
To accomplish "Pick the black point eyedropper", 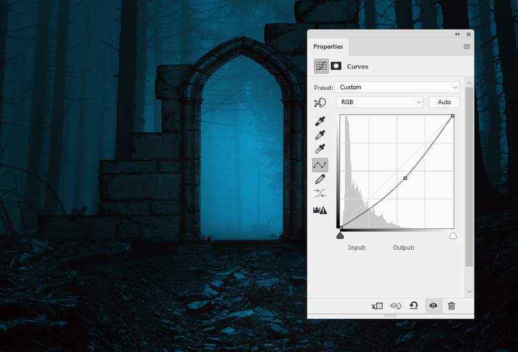I will pyautogui.click(x=320, y=121).
